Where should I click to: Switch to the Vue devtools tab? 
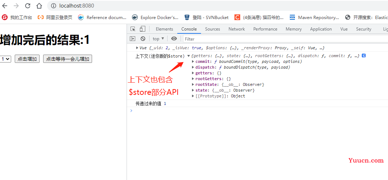tap(344, 29)
